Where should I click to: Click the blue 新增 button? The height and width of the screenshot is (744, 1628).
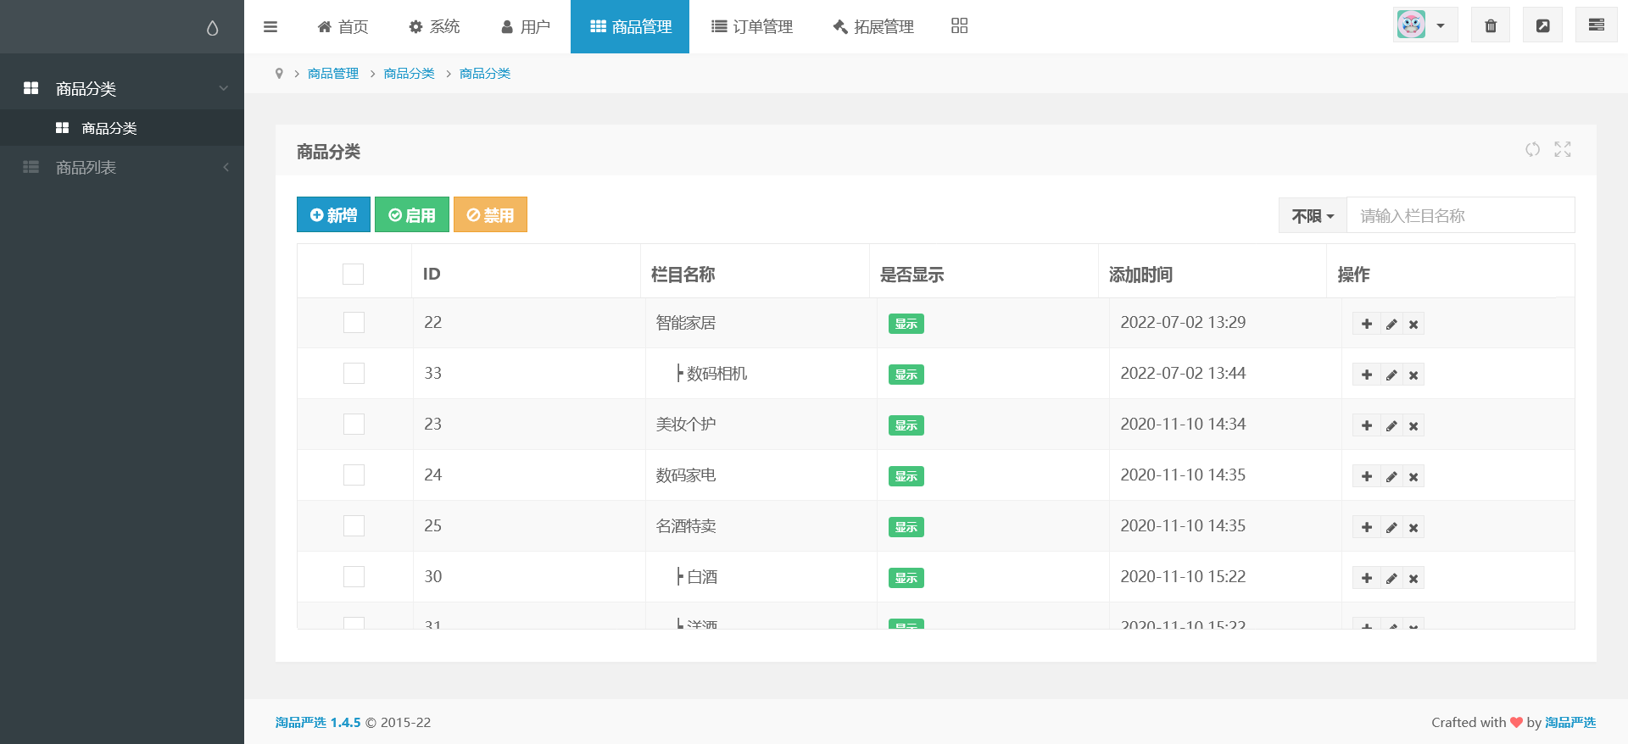click(333, 215)
